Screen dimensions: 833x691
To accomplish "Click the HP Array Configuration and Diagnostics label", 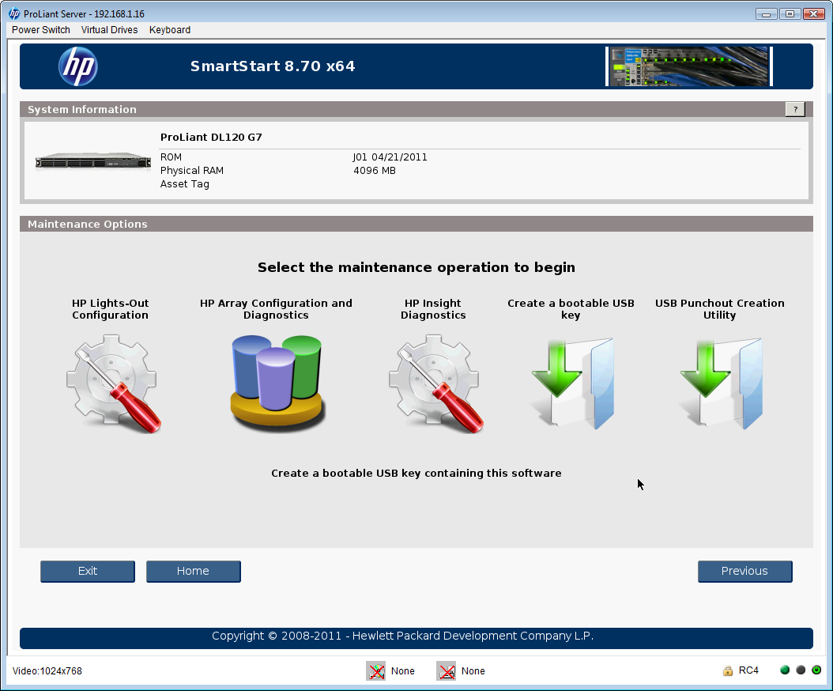I will pyautogui.click(x=277, y=309).
